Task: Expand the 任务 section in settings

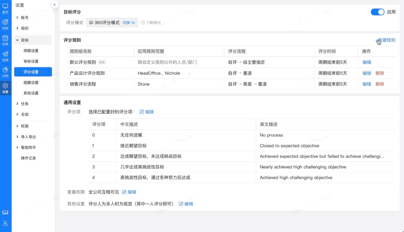Action: tap(25, 104)
